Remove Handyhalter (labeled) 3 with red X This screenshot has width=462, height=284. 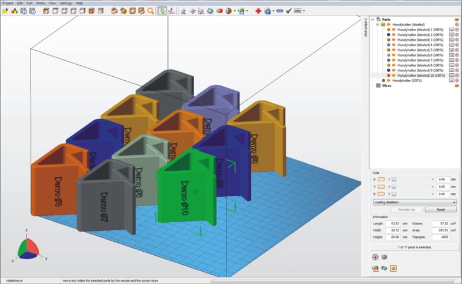click(x=457, y=40)
